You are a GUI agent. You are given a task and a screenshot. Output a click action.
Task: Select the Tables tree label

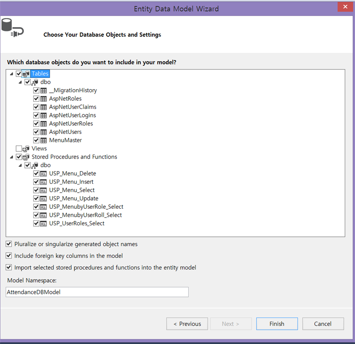point(40,74)
